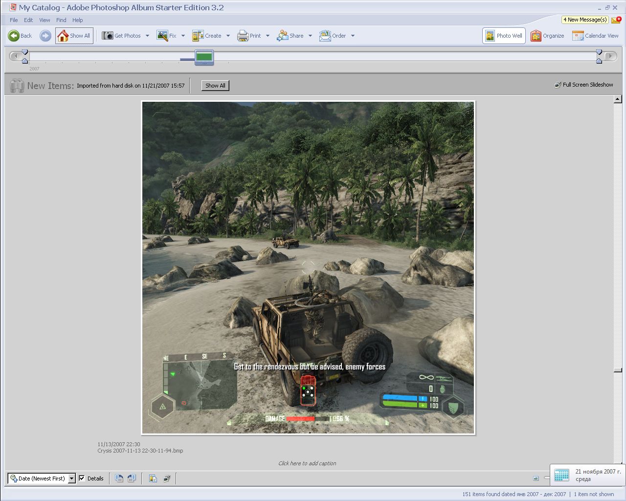This screenshot has width=626, height=501.
Task: Click the Show All button in New Items bar
Action: pyautogui.click(x=215, y=86)
